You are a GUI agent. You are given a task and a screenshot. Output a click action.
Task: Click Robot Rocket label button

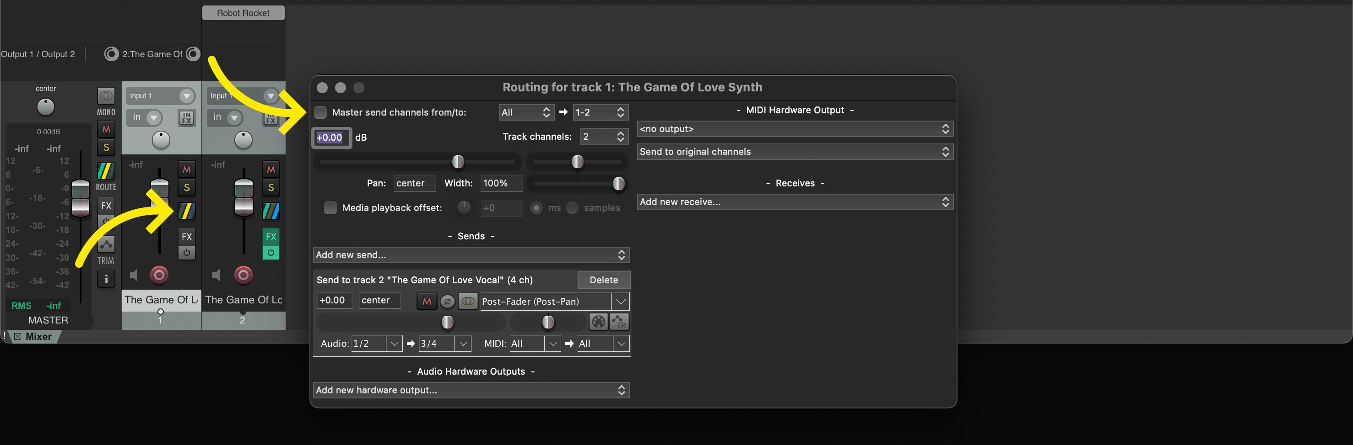243,13
